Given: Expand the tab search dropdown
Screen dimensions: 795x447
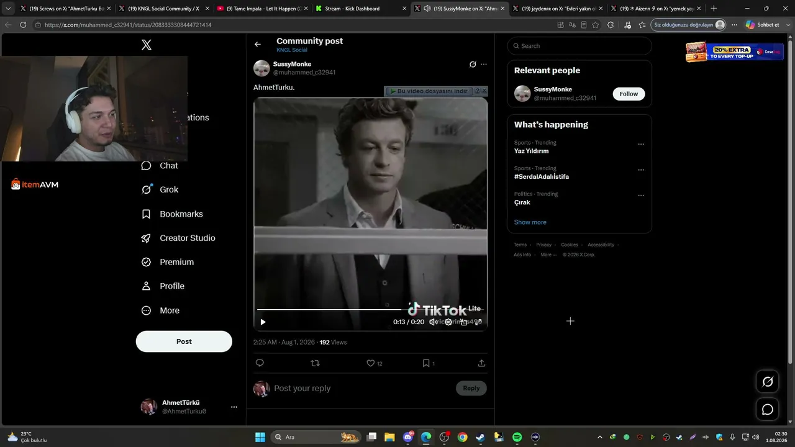Looking at the screenshot, I should [x=8, y=9].
